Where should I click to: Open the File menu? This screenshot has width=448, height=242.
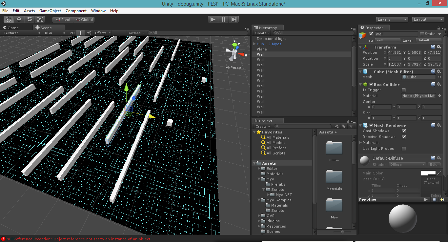tap(5, 11)
